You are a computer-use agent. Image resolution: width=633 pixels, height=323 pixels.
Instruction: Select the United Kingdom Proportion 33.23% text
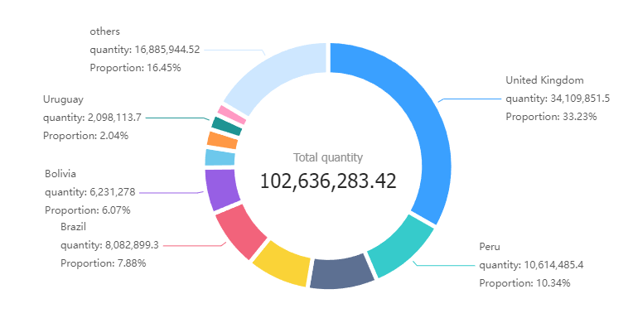551,117
